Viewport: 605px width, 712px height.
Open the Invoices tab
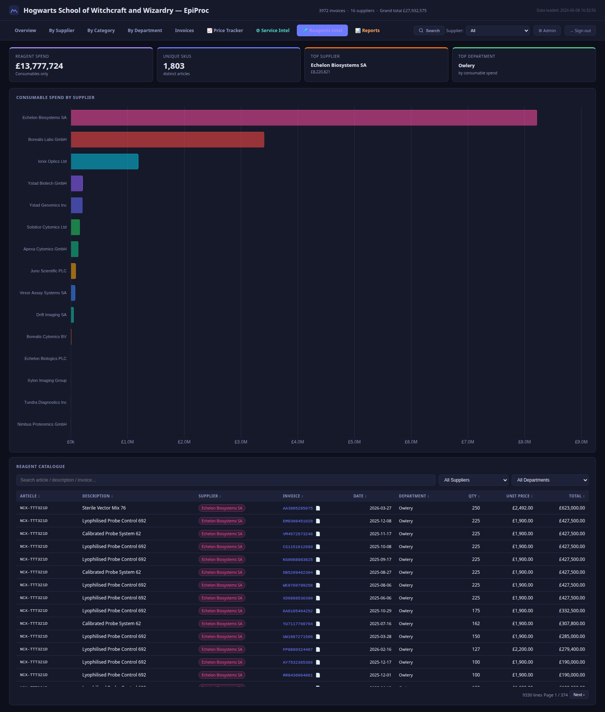click(184, 31)
